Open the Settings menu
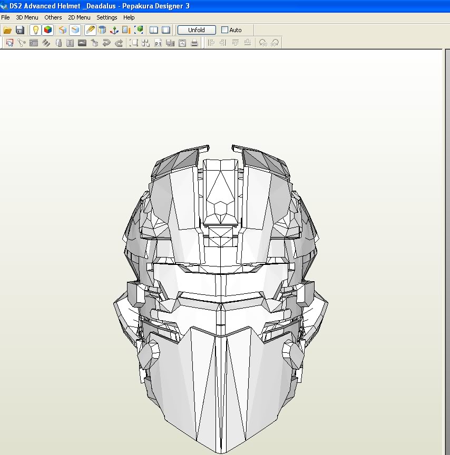The image size is (450, 455). (x=107, y=17)
